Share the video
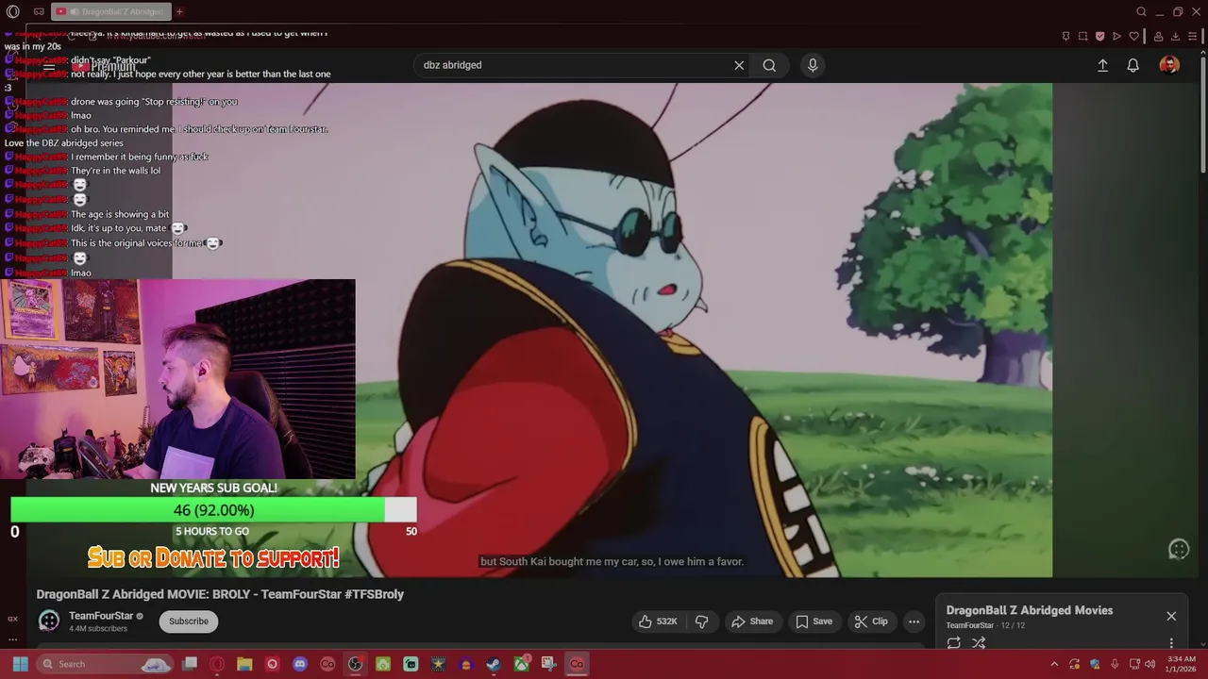Screen dimensions: 1208x679 pyautogui.click(x=752, y=621)
